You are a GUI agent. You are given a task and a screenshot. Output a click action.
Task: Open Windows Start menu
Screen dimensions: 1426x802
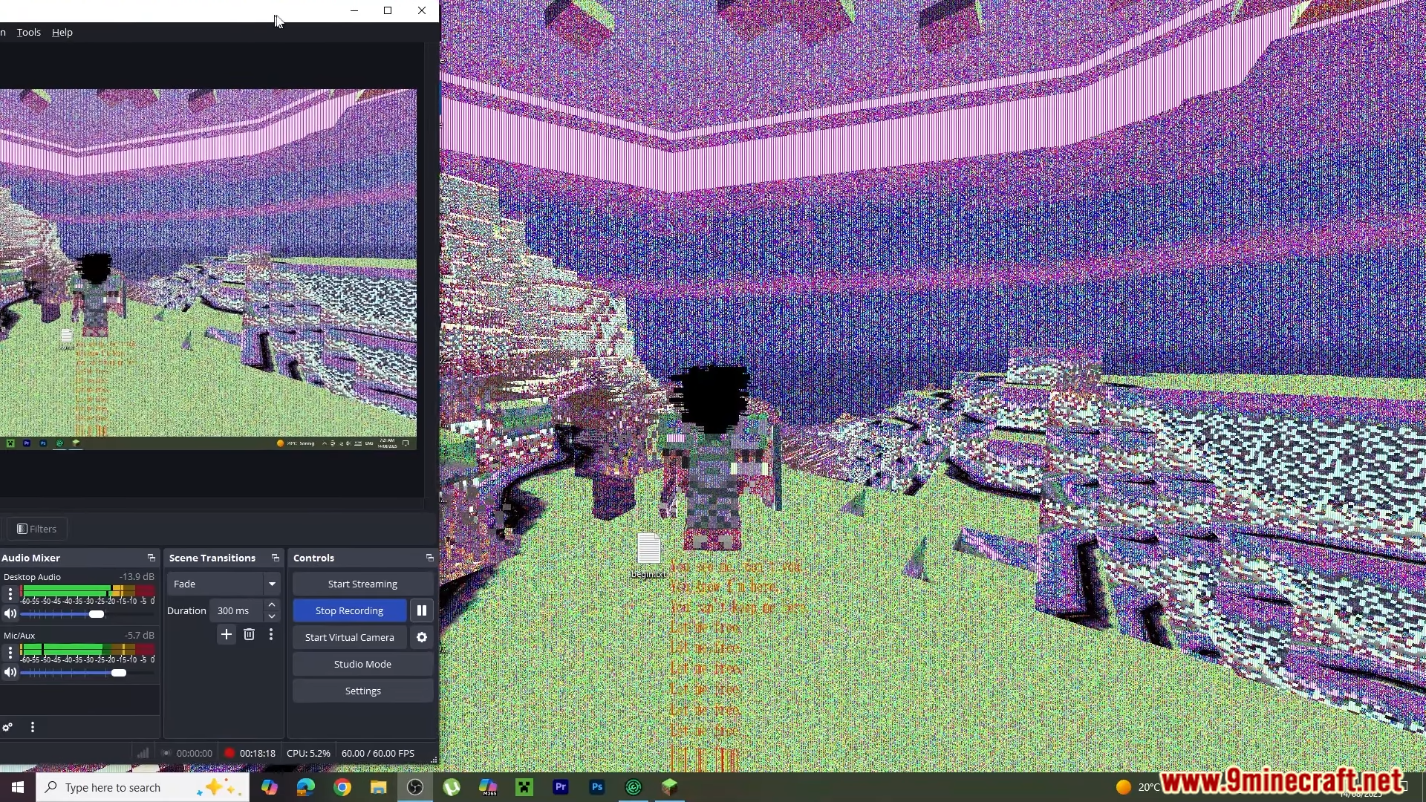pos(18,787)
